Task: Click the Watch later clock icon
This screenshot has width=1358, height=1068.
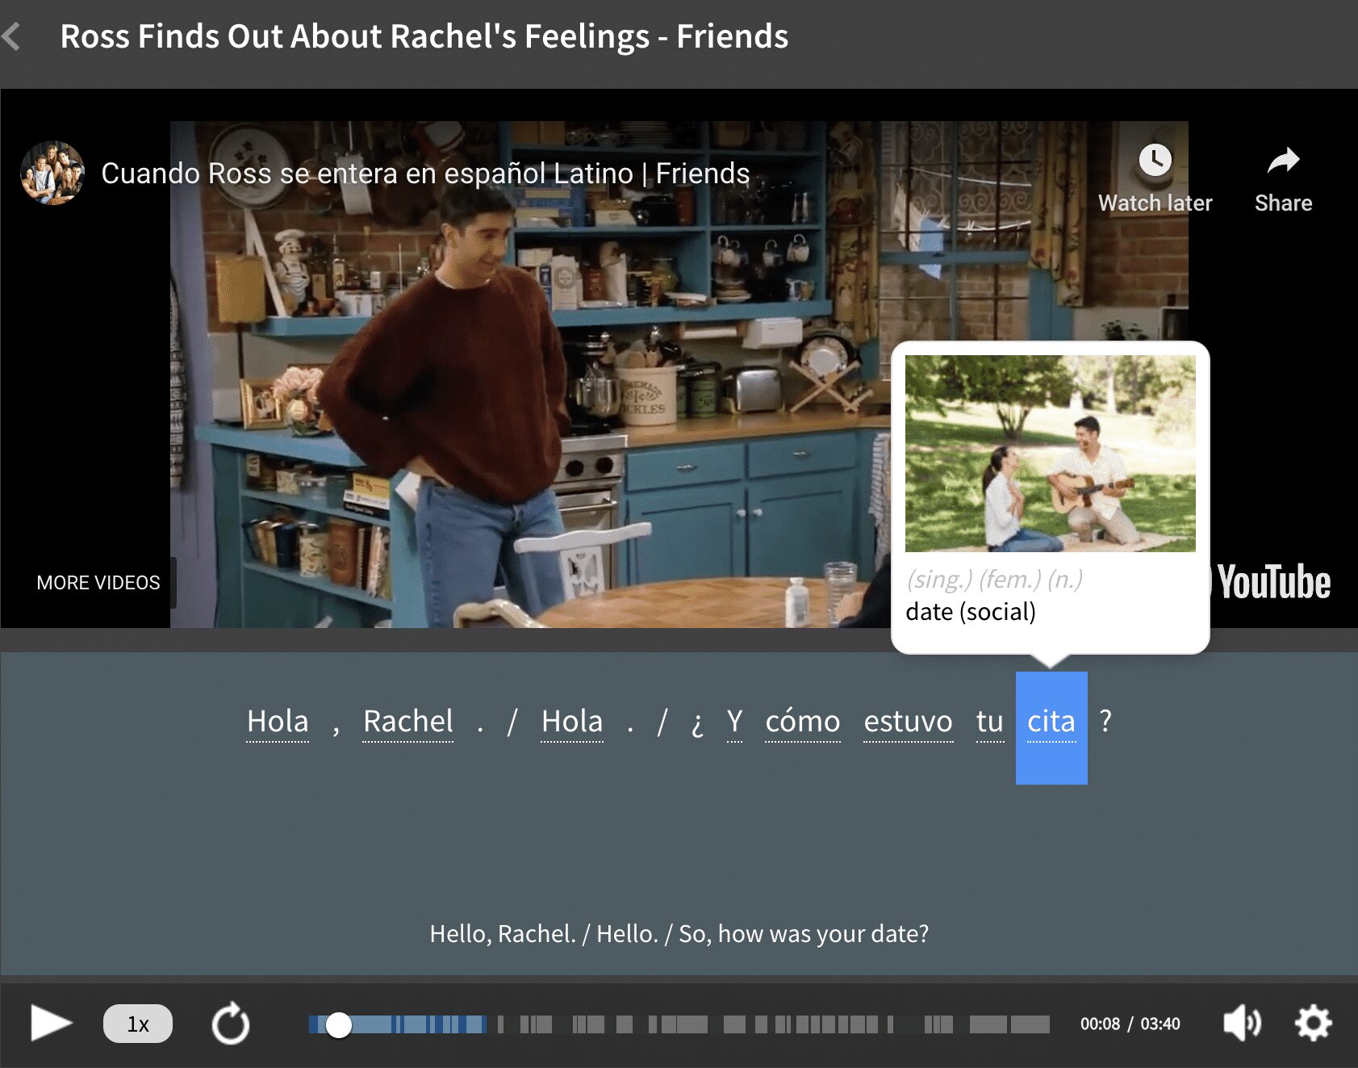Action: tap(1155, 161)
